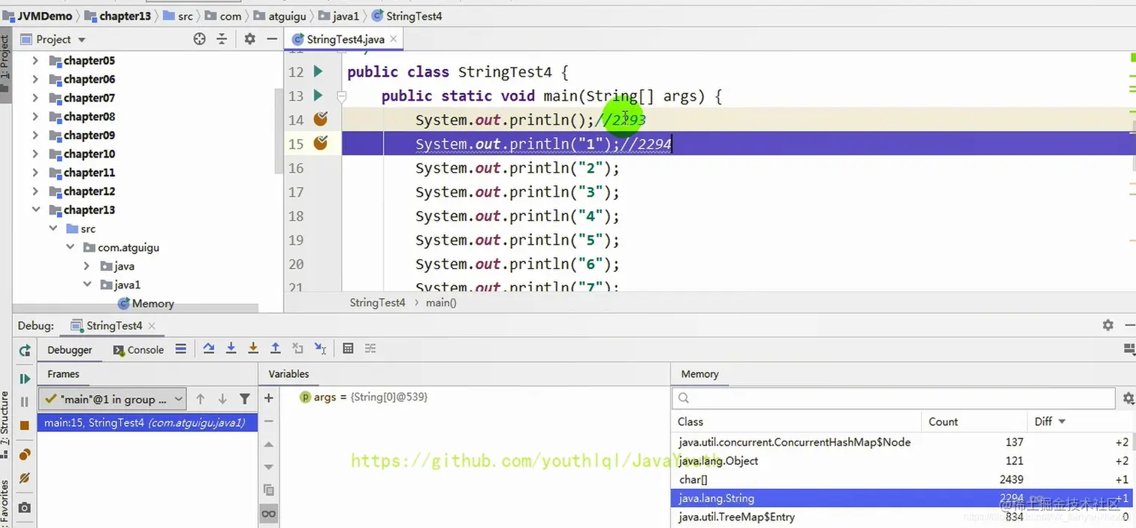The width and height of the screenshot is (1136, 528).
Task: Click the Step Over debugger icon
Action: click(x=209, y=348)
